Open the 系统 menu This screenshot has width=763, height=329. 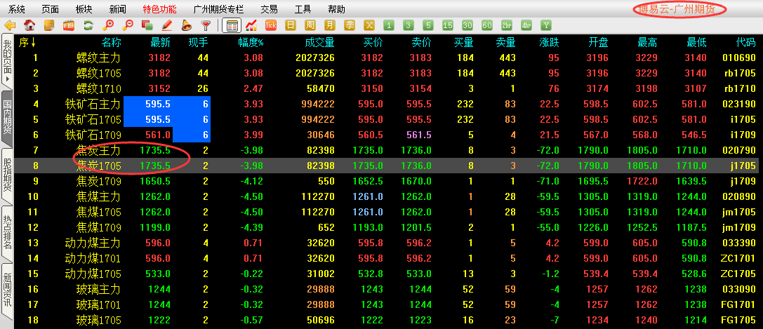(16, 9)
